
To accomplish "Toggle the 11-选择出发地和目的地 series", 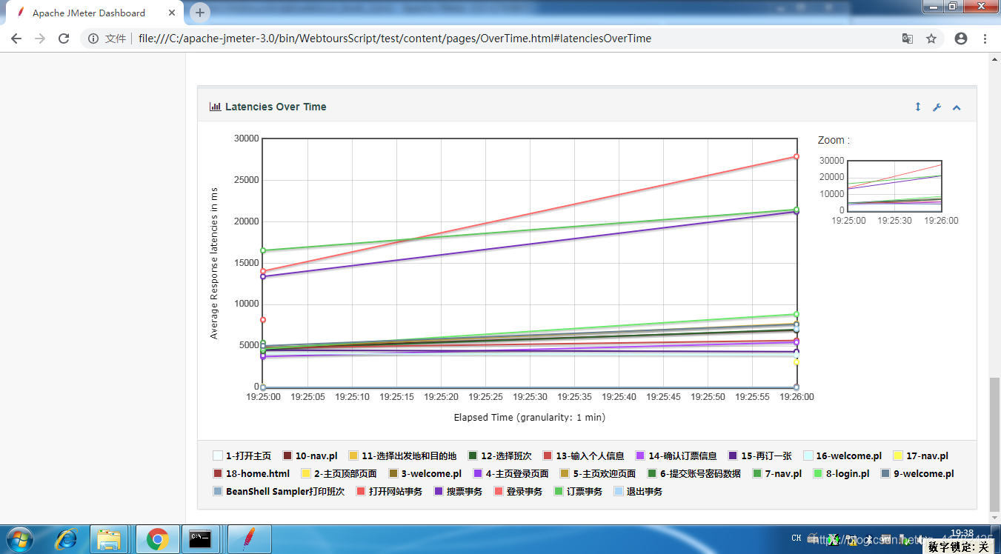I will 402,455.
